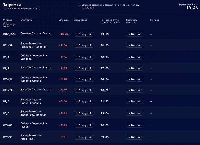Click the orange status dot for train №1/2
200x145 pixels.
pos(77,68)
